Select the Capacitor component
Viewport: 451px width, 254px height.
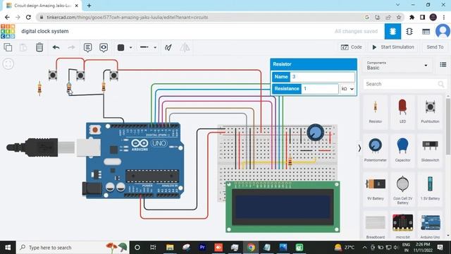(402, 150)
